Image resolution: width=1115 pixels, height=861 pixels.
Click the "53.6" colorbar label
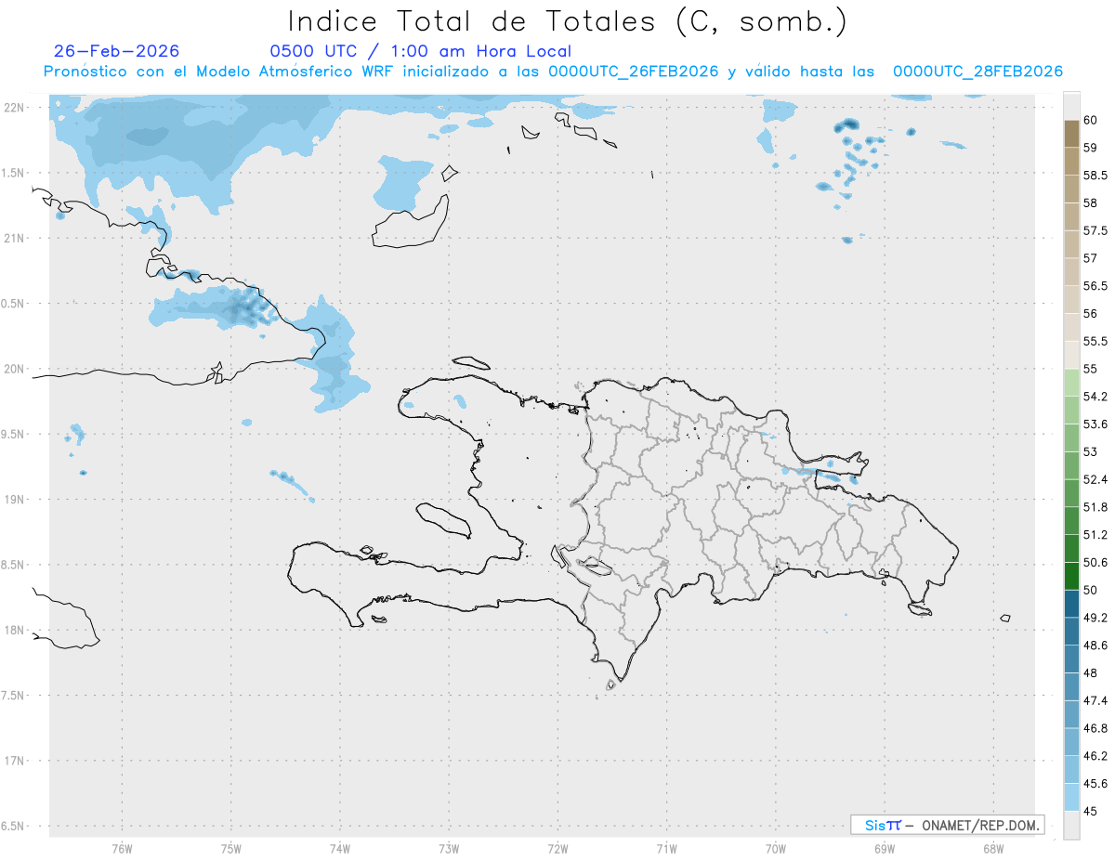(1095, 424)
